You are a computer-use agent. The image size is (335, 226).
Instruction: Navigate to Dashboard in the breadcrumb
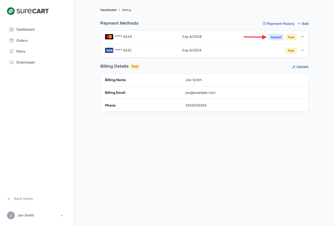[x=108, y=10]
